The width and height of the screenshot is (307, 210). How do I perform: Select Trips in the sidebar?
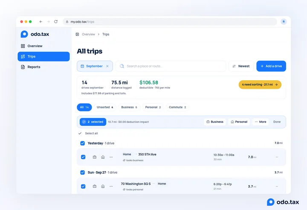pyautogui.click(x=43, y=56)
